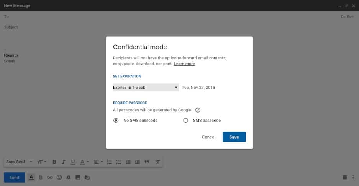Insert a bulleted list

[119, 162]
